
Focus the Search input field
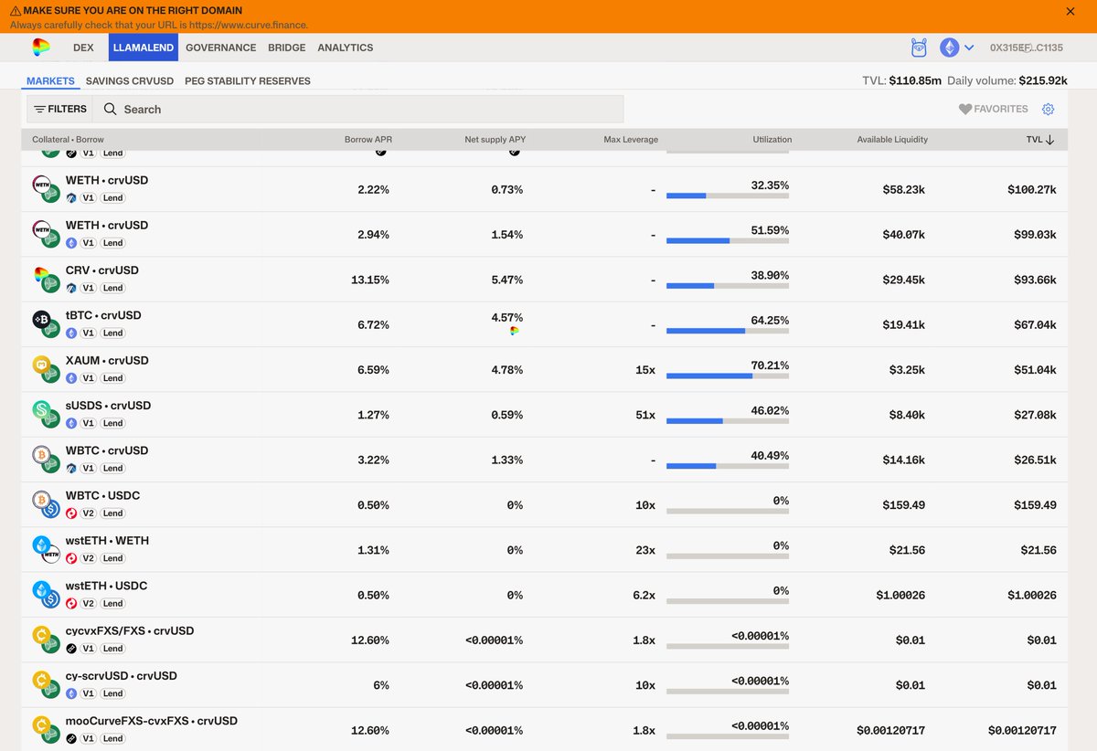(358, 109)
